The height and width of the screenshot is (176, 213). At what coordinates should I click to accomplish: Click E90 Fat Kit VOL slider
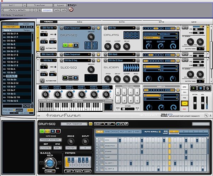pyautogui.click(x=198, y=29)
